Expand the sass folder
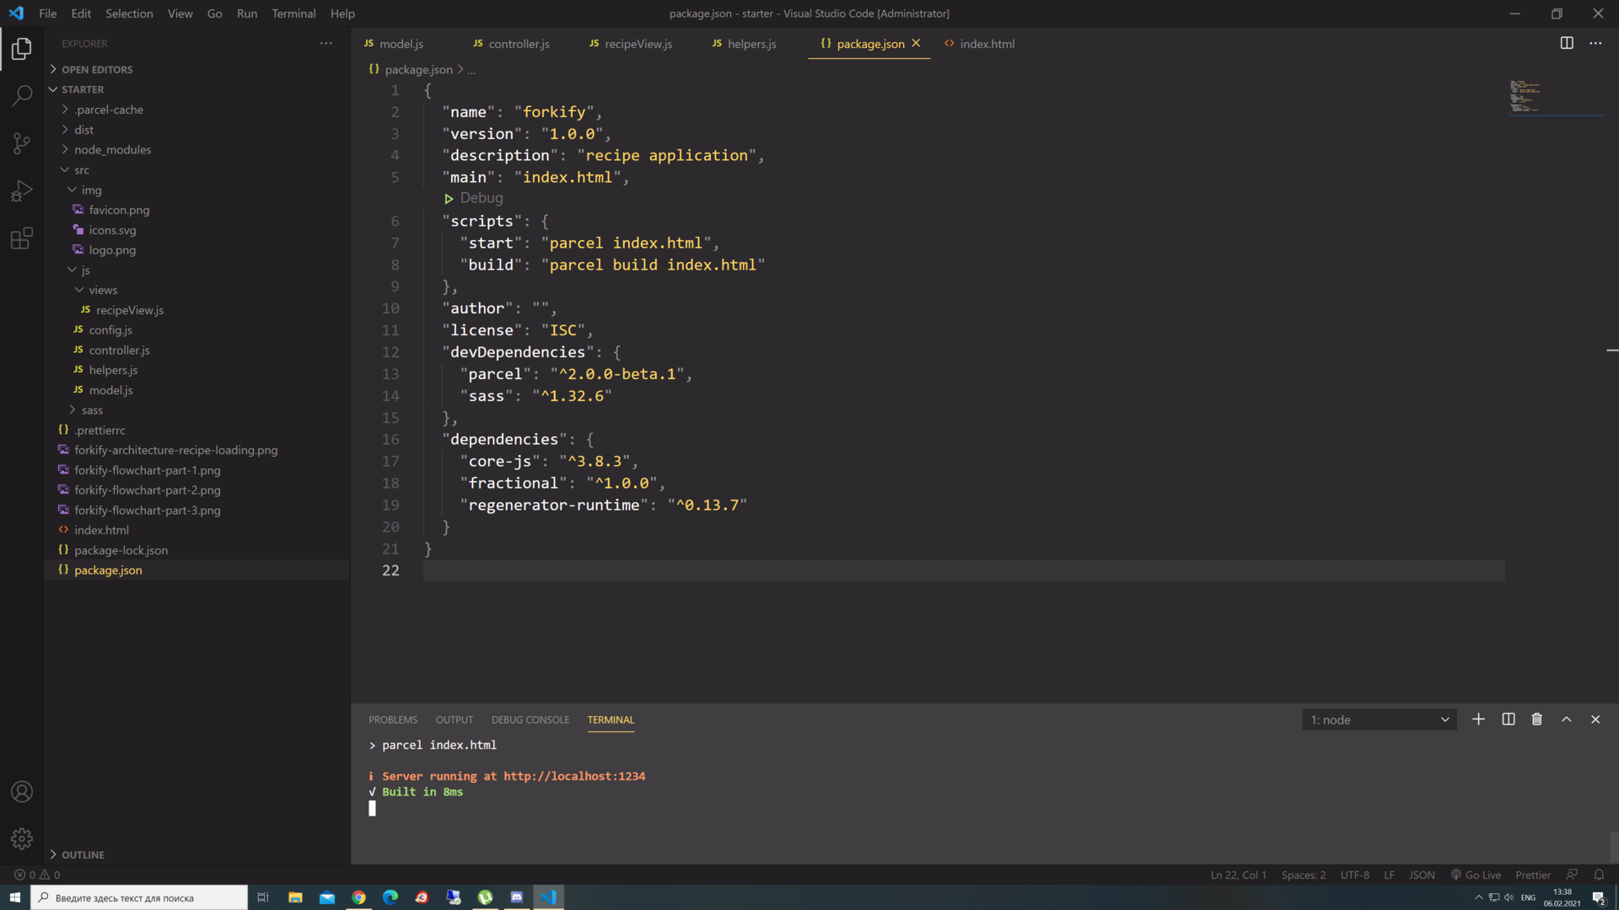Screen dimensions: 1619x910 [x=92, y=410]
